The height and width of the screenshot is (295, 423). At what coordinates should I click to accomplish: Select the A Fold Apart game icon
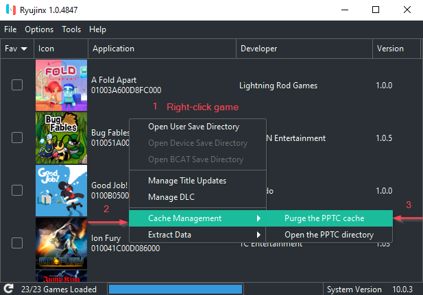pos(61,85)
